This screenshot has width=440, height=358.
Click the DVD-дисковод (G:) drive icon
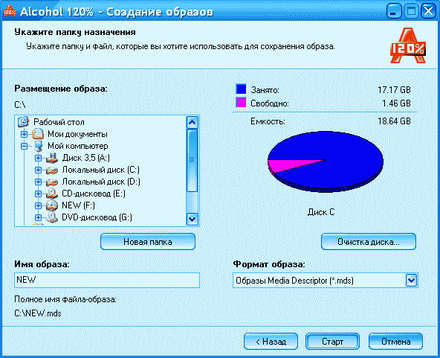[x=52, y=217]
